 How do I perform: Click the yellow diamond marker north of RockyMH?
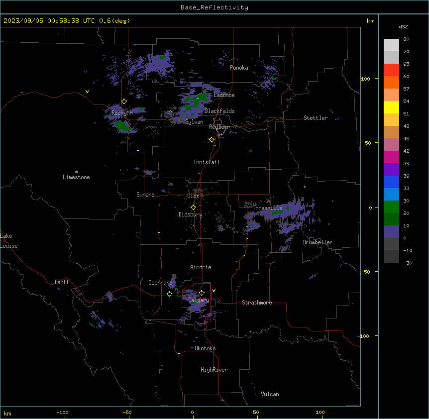pos(124,102)
